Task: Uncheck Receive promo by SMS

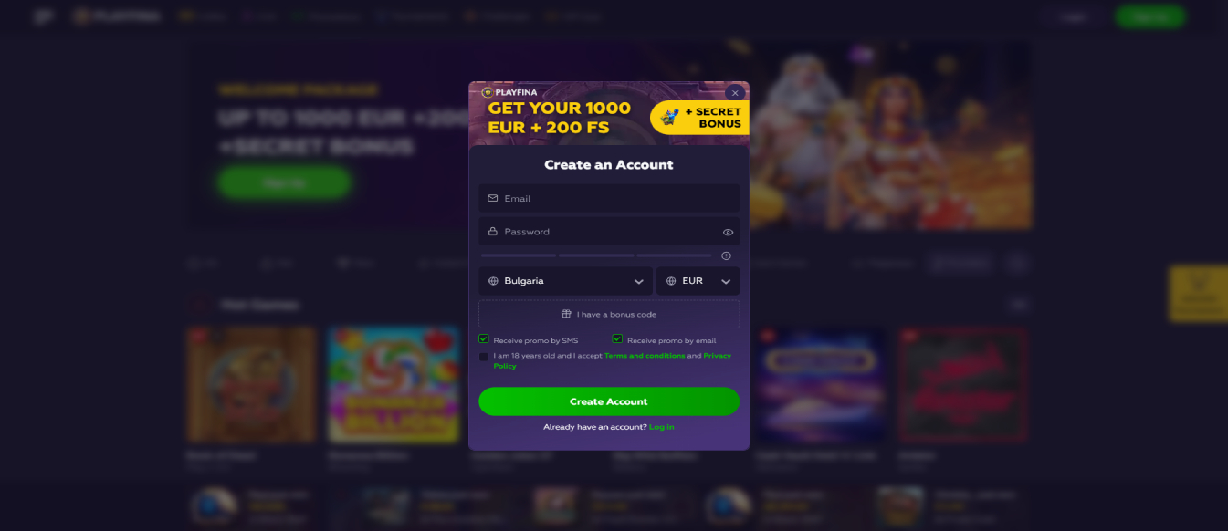Action: [484, 338]
